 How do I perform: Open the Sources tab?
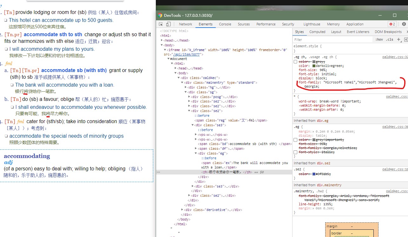pyautogui.click(x=244, y=24)
